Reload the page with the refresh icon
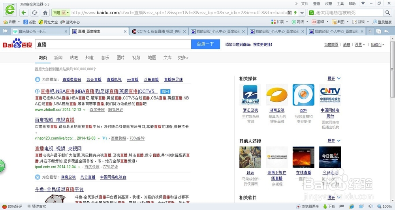Viewport: 395px width, 210px height. [34, 13]
